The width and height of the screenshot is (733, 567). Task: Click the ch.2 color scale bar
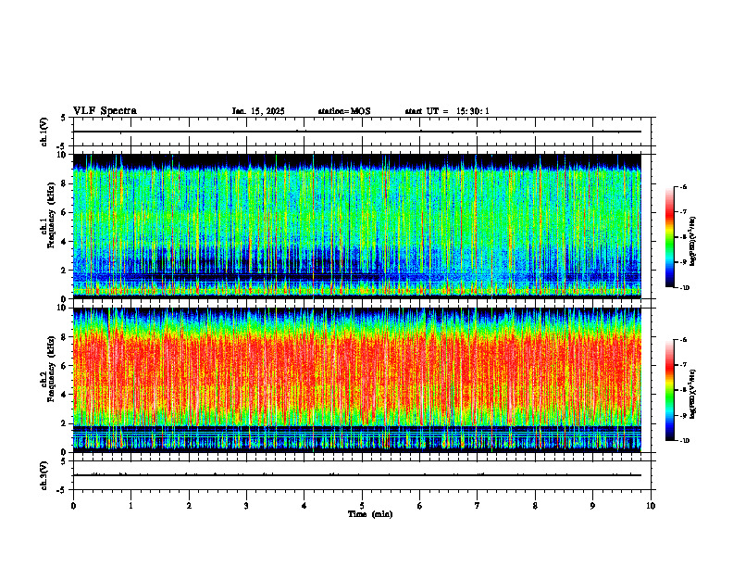pos(669,390)
